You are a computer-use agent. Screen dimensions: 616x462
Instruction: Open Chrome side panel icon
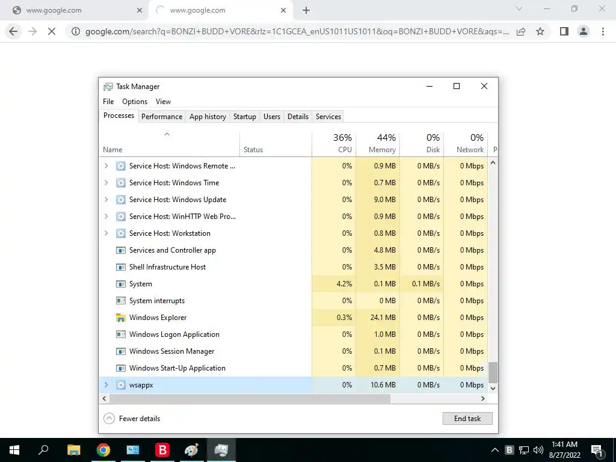(564, 31)
